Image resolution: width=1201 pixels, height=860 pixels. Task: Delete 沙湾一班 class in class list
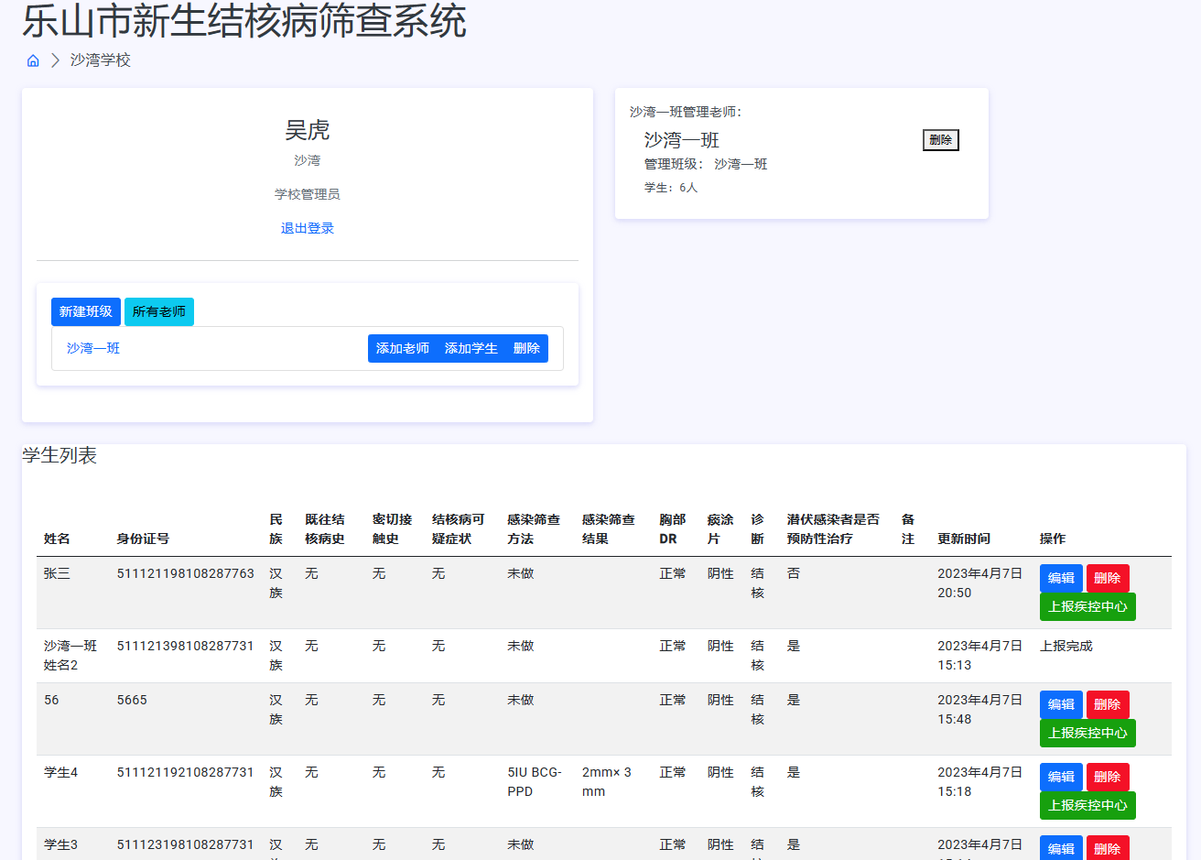pyautogui.click(x=526, y=348)
